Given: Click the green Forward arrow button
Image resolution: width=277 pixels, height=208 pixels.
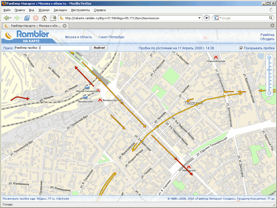Looking at the screenshot, I should [x=17, y=18].
